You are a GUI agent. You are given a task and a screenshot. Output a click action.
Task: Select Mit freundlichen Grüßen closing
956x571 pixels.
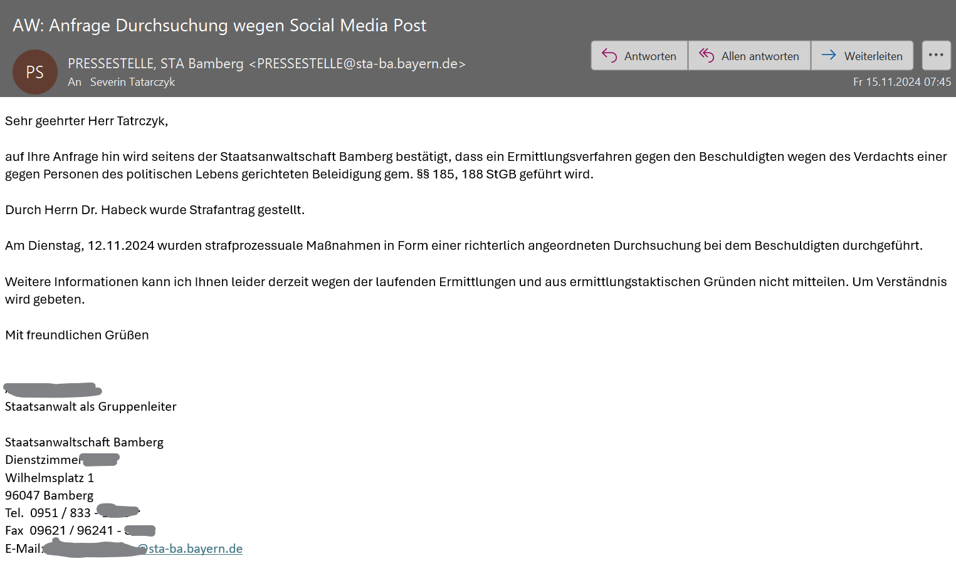click(x=77, y=335)
